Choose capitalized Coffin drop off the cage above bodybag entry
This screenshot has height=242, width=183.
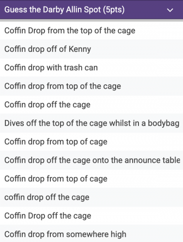(91, 105)
